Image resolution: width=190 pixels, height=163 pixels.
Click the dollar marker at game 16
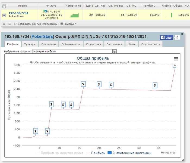[83, 84]
